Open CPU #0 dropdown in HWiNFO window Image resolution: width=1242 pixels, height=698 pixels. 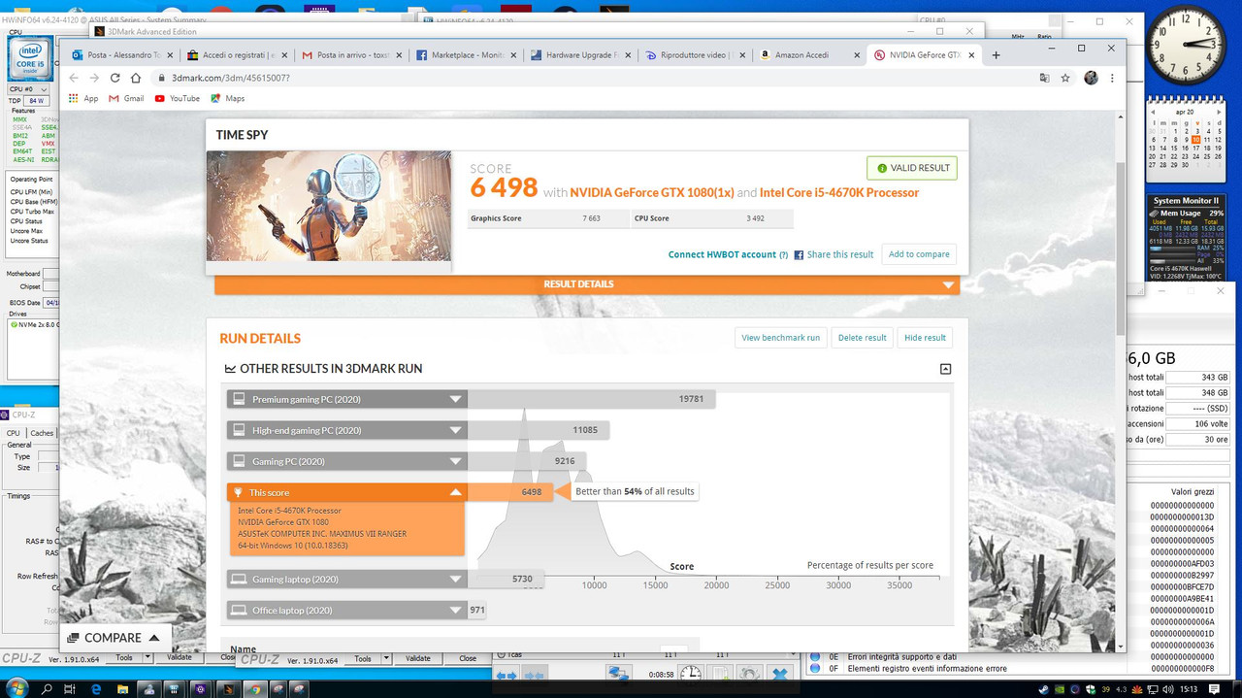click(x=29, y=88)
